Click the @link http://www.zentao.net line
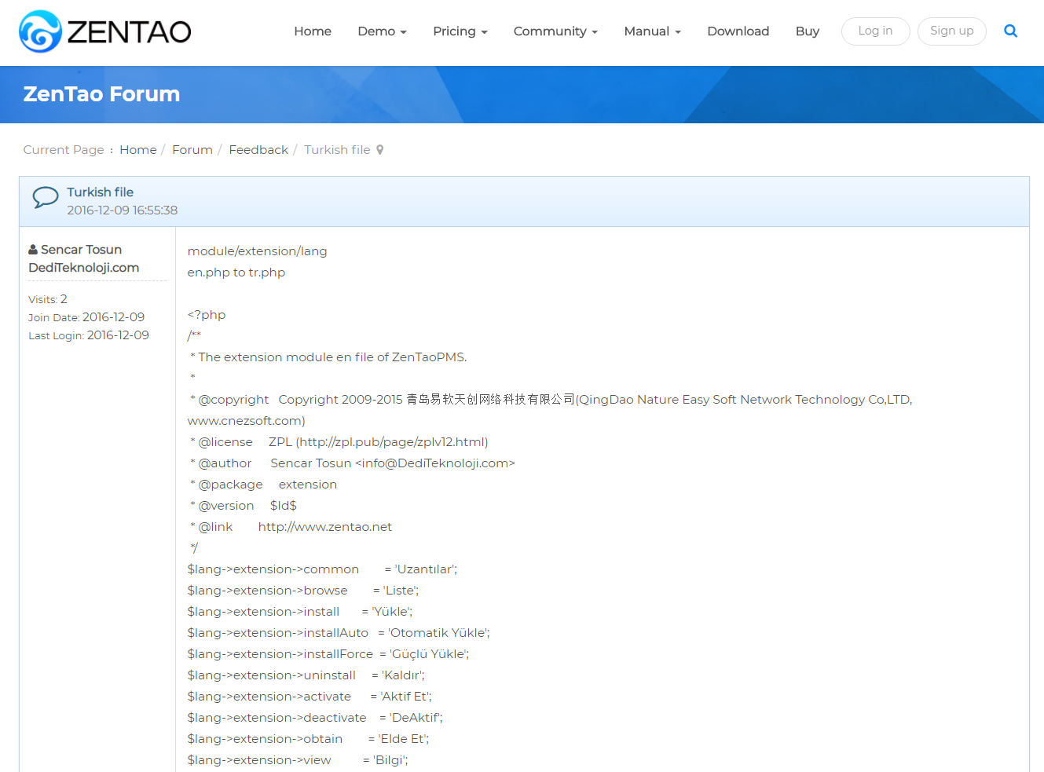Image resolution: width=1044 pixels, height=772 pixels. pyautogui.click(x=291, y=527)
